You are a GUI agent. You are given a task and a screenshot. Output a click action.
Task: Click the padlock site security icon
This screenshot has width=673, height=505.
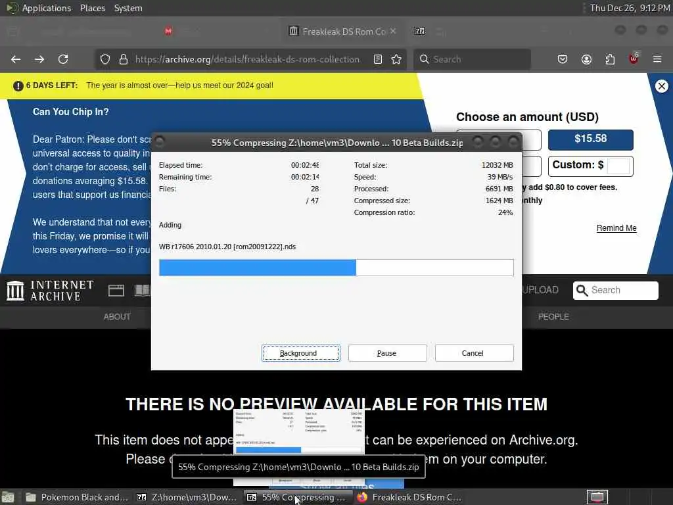(x=124, y=59)
